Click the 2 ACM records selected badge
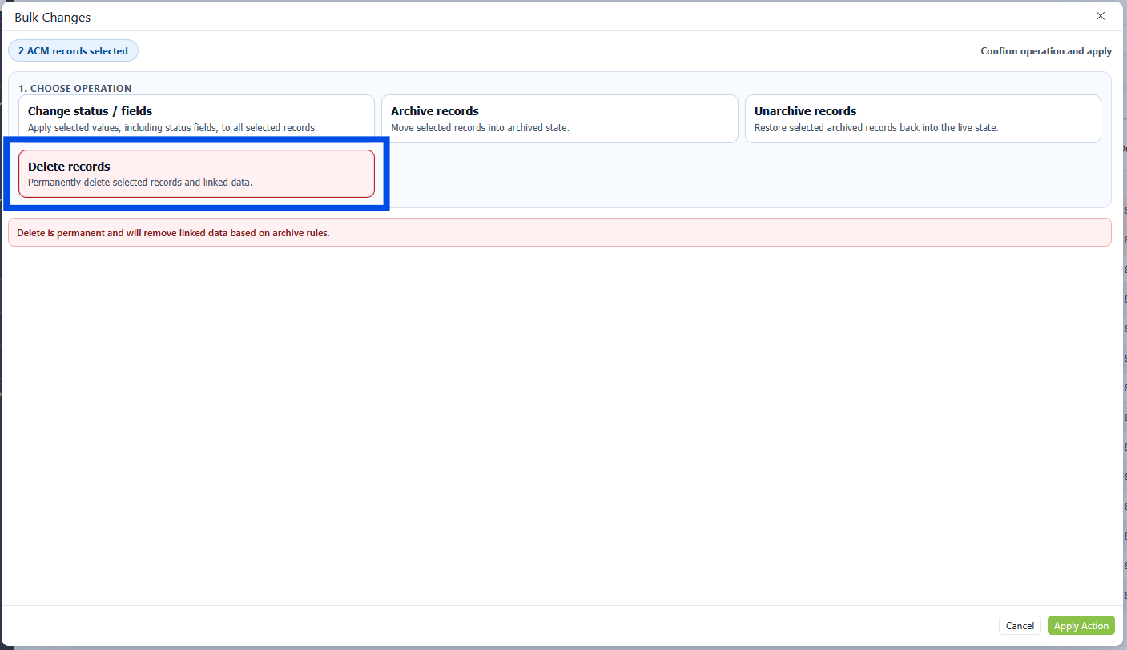The image size is (1127, 650). click(73, 51)
